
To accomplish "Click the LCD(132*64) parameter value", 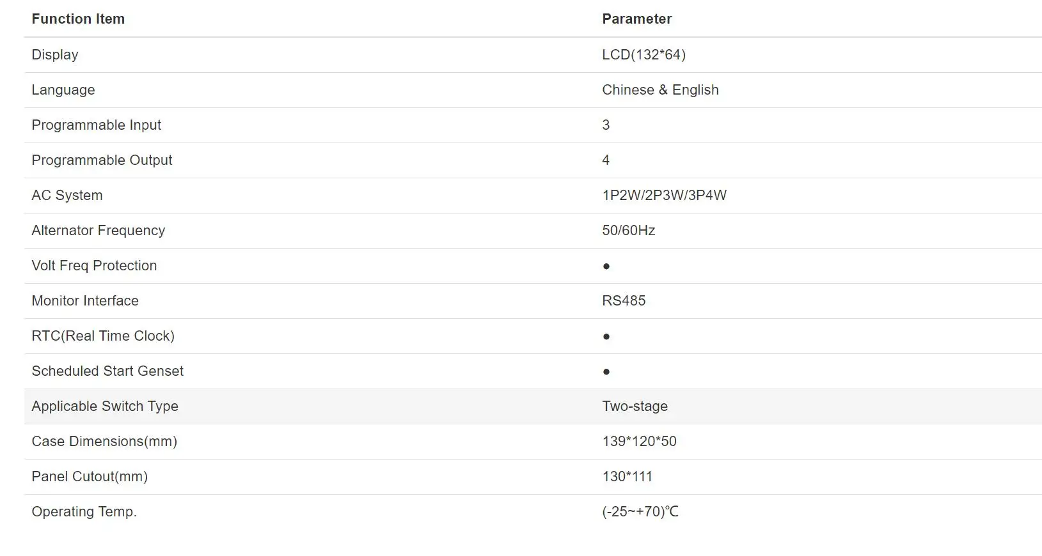I will (x=643, y=55).
